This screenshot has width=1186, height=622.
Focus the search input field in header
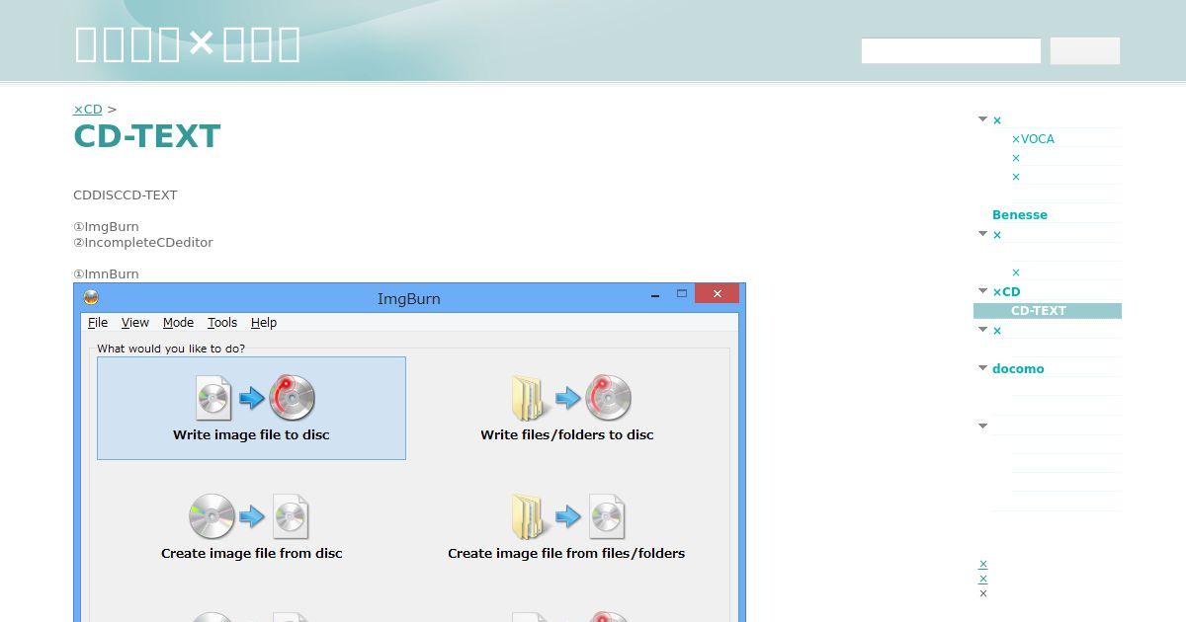click(x=951, y=51)
